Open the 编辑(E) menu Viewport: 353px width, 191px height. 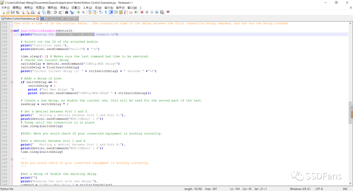point(17,8)
